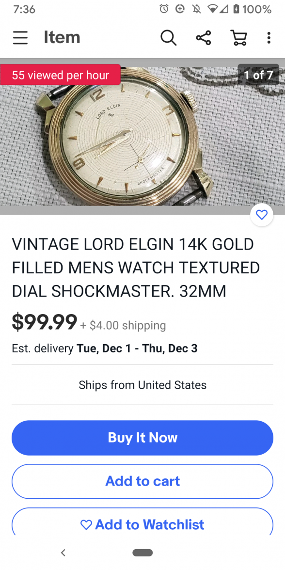Check estimated delivery date details
285x570 pixels.
[x=105, y=348]
